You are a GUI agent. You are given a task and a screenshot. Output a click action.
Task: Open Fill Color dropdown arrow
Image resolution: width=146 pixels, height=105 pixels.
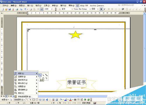click(x=63, y=99)
